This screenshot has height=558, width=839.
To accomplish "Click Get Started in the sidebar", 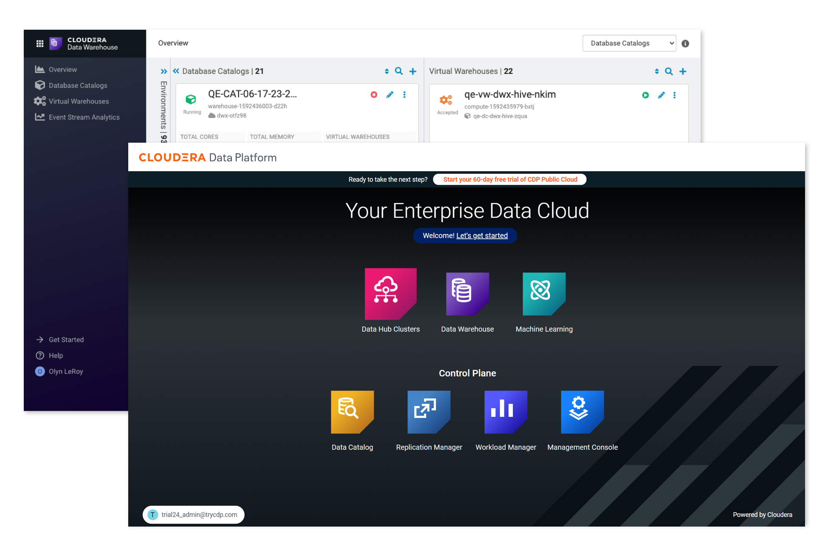I will [x=60, y=340].
